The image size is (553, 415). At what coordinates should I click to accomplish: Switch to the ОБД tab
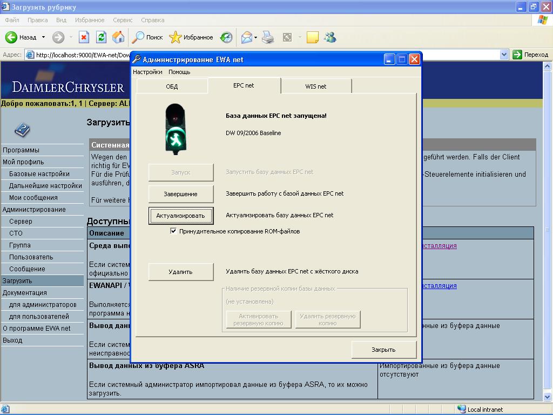(x=172, y=86)
